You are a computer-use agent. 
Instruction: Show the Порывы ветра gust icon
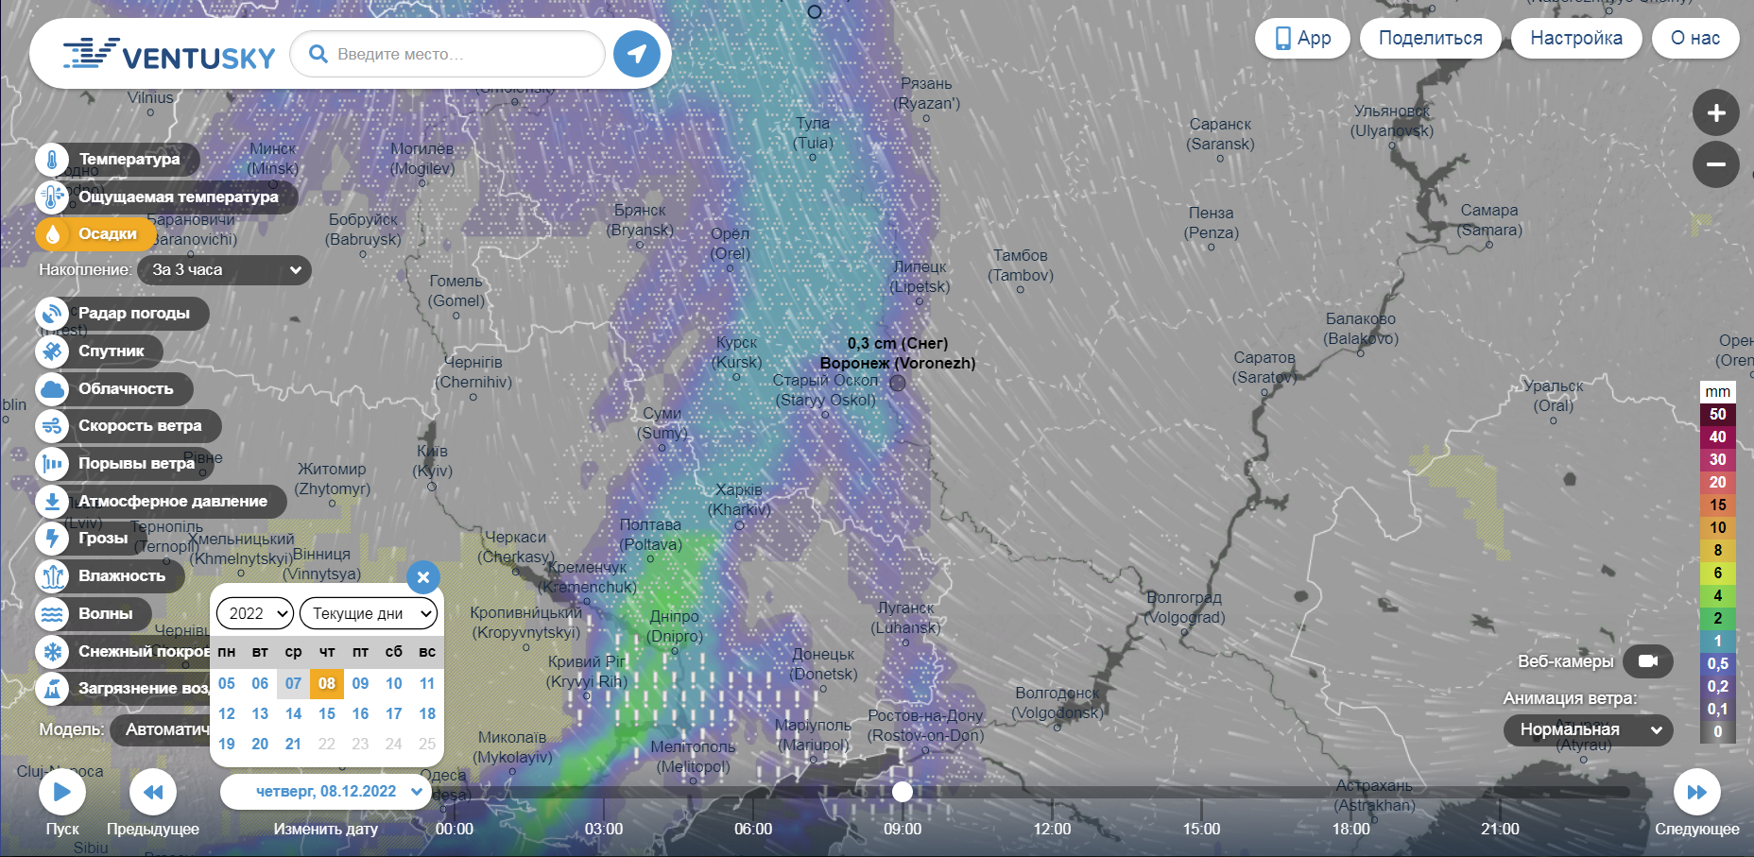point(53,464)
